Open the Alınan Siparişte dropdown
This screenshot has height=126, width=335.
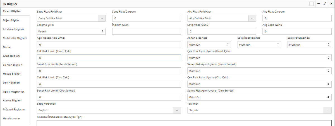[209, 45]
